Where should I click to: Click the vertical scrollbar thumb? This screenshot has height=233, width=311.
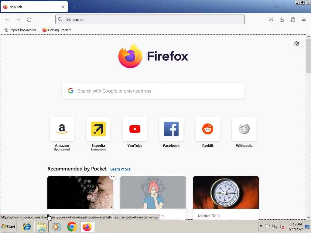[309, 56]
